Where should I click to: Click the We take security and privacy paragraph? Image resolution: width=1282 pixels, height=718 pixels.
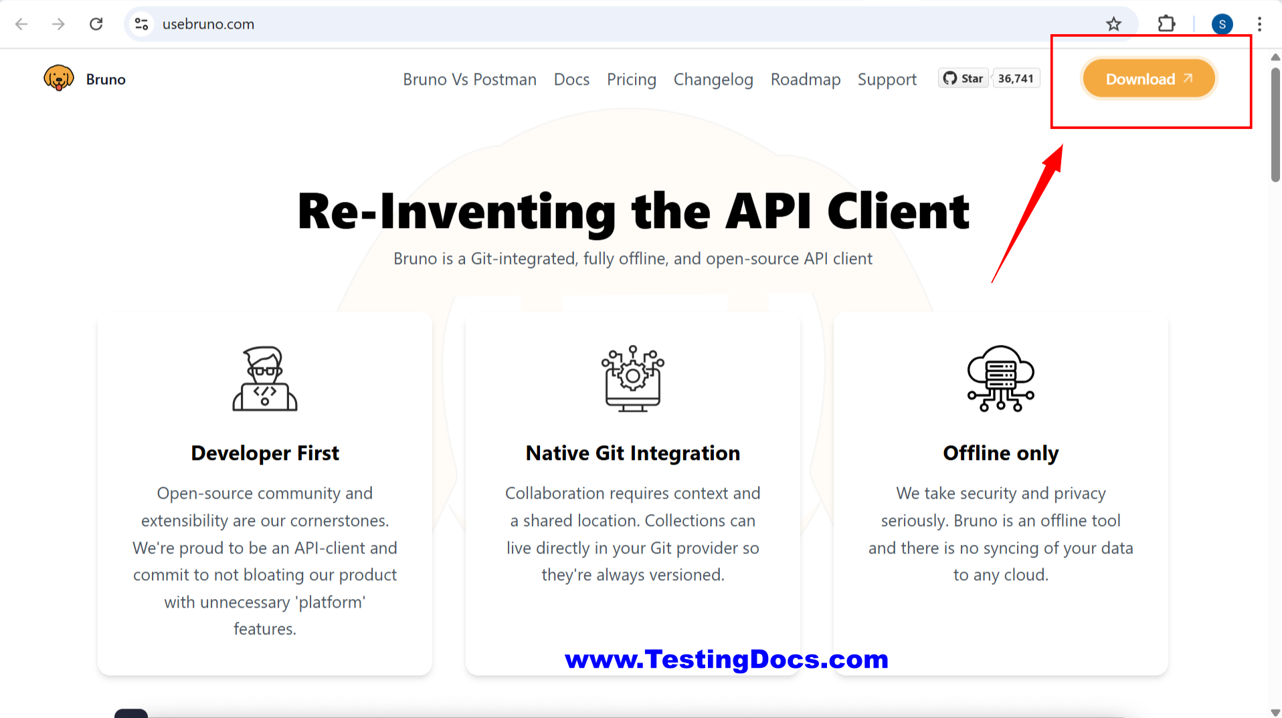coord(1001,533)
